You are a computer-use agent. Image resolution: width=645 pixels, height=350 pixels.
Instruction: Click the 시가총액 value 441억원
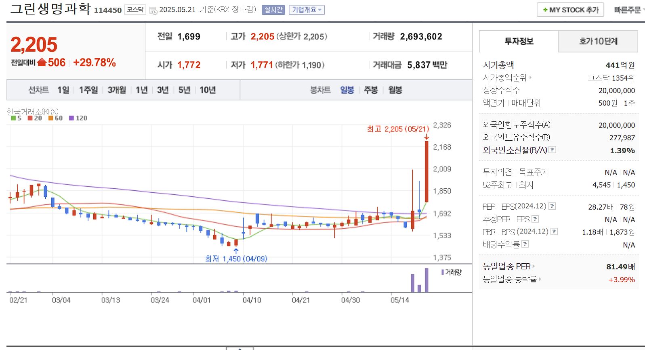pyautogui.click(x=620, y=65)
